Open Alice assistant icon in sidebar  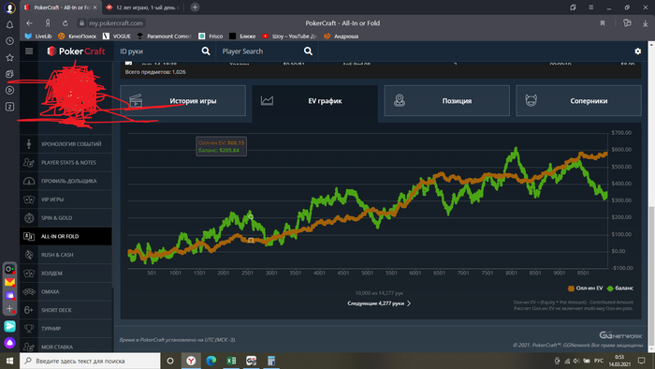point(9,343)
